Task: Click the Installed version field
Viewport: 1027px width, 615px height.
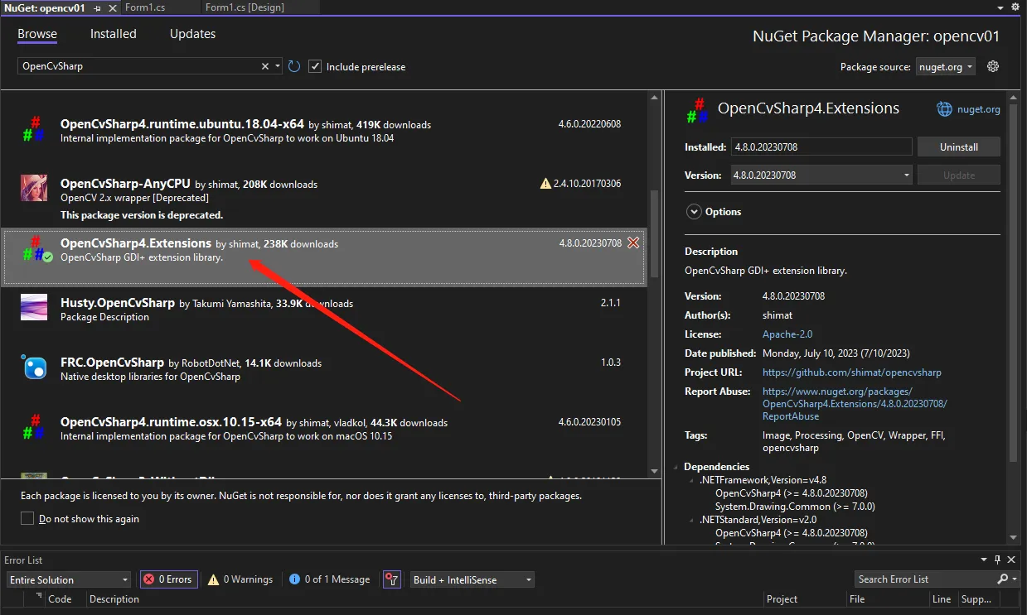Action: click(x=821, y=147)
